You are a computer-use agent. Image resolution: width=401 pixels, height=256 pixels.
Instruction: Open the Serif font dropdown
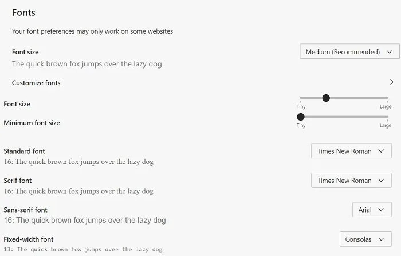click(351, 181)
